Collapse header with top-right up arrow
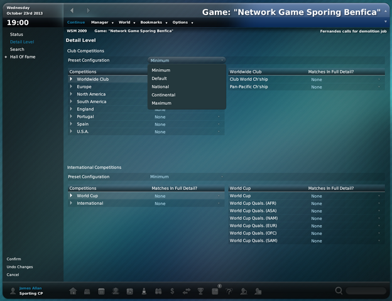Viewport: 392px width, 301px height. [x=386, y=11]
